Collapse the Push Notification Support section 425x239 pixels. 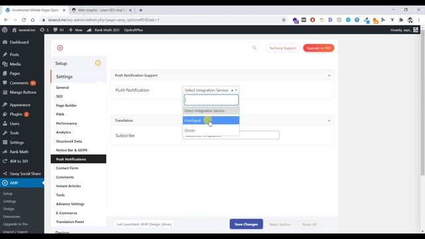click(x=329, y=75)
